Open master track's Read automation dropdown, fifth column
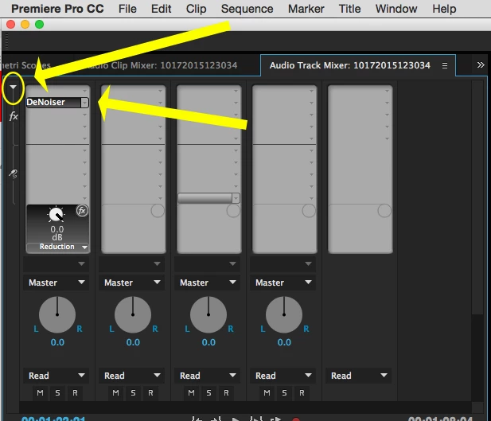The height and width of the screenshot is (421, 491). [359, 376]
